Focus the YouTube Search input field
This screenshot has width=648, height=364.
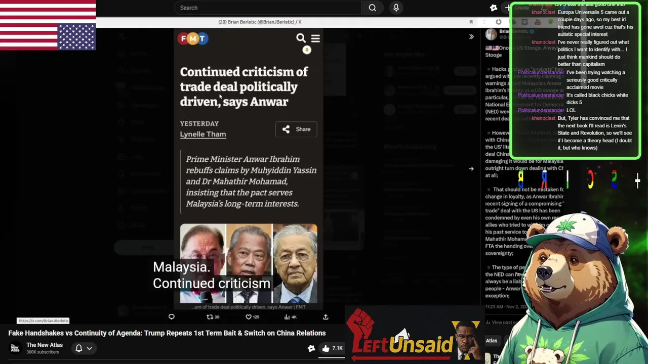(268, 8)
